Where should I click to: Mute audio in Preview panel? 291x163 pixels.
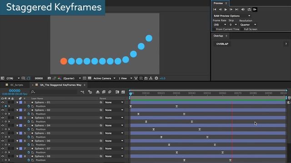pos(243,10)
